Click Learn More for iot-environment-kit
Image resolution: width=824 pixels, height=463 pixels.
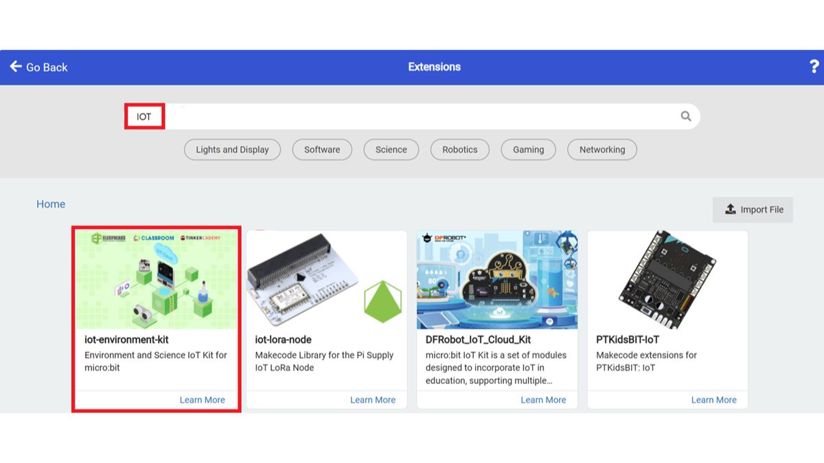(x=203, y=400)
